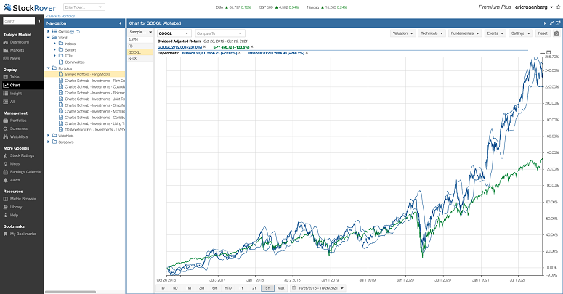Screen dimensions: 563x294
Task: Open Watchlists under Management
Action: point(15,136)
